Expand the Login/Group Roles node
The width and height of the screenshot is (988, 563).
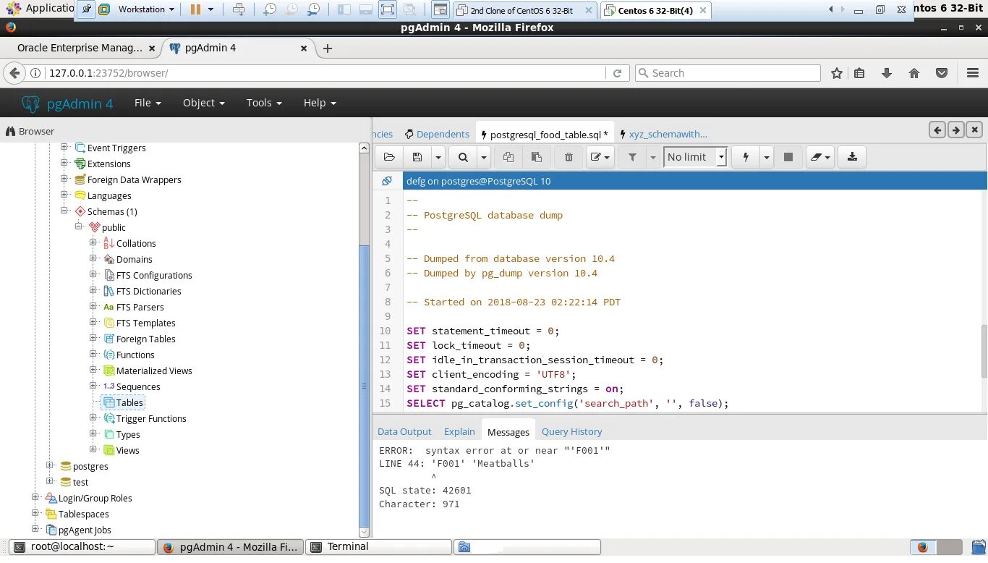tap(35, 497)
